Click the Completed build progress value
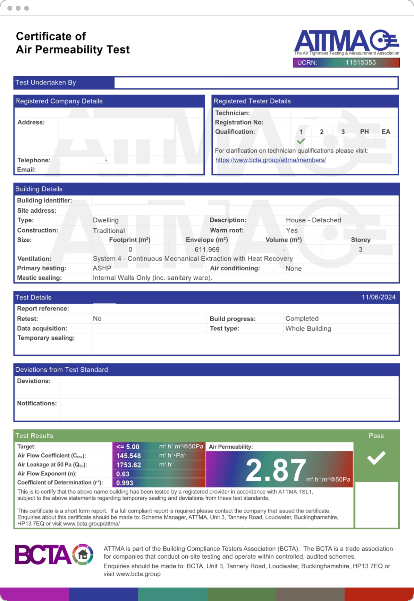The image size is (414, 601). point(302,319)
